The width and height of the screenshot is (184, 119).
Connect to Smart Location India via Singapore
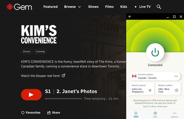click(142, 89)
